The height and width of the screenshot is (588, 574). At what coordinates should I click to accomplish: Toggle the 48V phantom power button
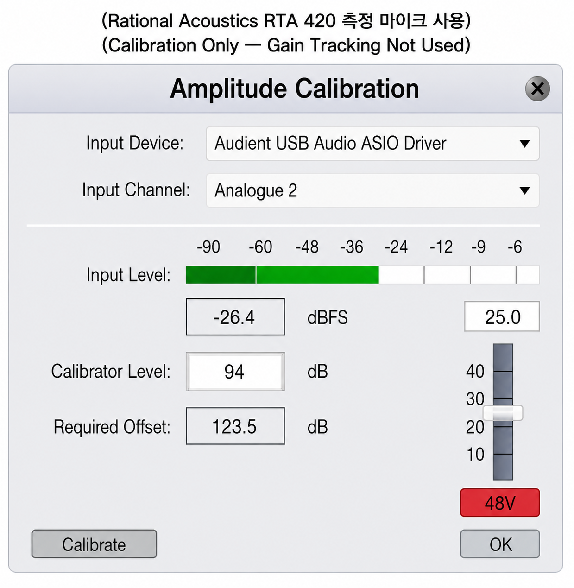pos(500,503)
